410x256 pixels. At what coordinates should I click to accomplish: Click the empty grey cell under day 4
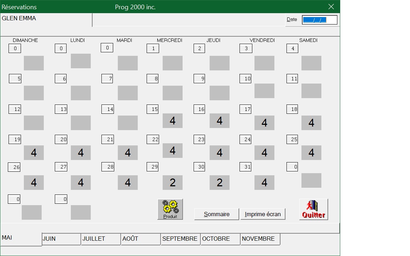click(x=311, y=63)
